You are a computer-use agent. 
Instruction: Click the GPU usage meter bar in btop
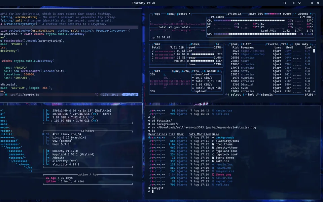pyautogui.click(x=255, y=34)
